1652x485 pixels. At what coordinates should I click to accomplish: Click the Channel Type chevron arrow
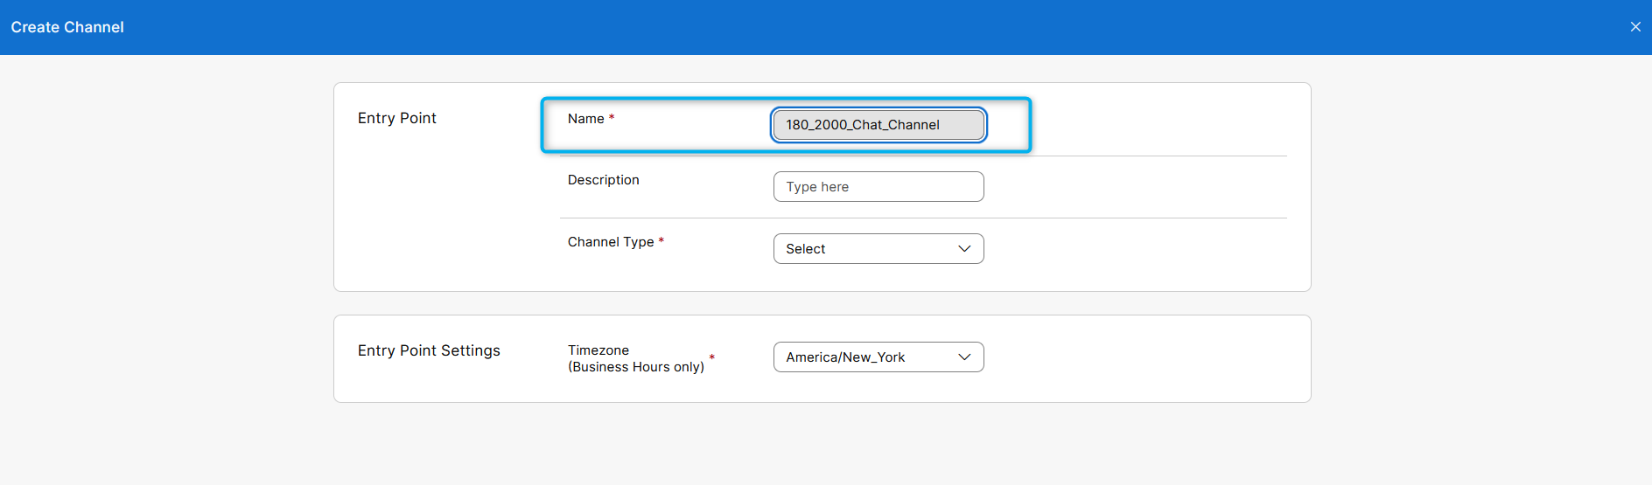tap(964, 249)
